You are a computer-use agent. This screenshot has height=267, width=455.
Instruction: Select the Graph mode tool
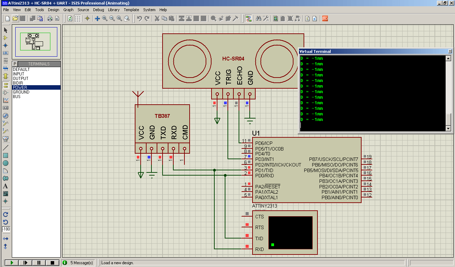(6, 100)
